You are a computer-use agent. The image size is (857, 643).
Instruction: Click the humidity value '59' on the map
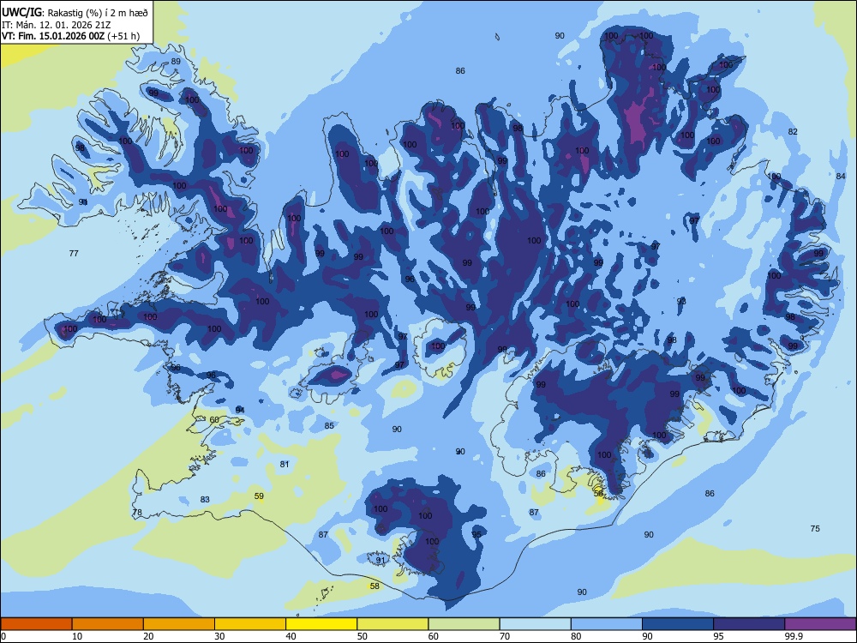259,496
